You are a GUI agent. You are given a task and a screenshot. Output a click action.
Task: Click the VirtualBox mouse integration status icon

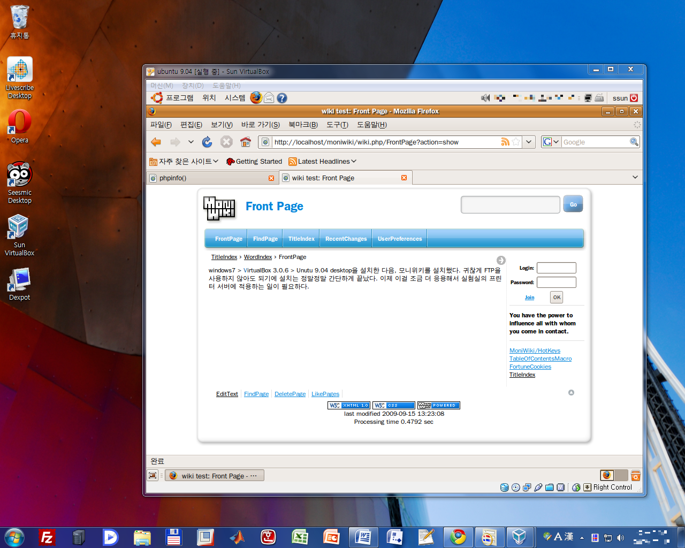(576, 487)
